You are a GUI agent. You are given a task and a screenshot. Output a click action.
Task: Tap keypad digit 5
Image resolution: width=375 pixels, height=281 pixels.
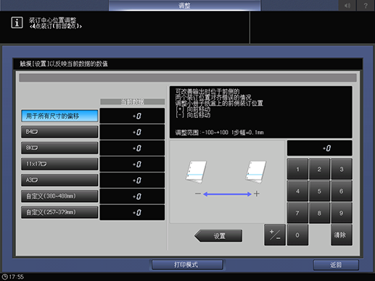pos(319,191)
